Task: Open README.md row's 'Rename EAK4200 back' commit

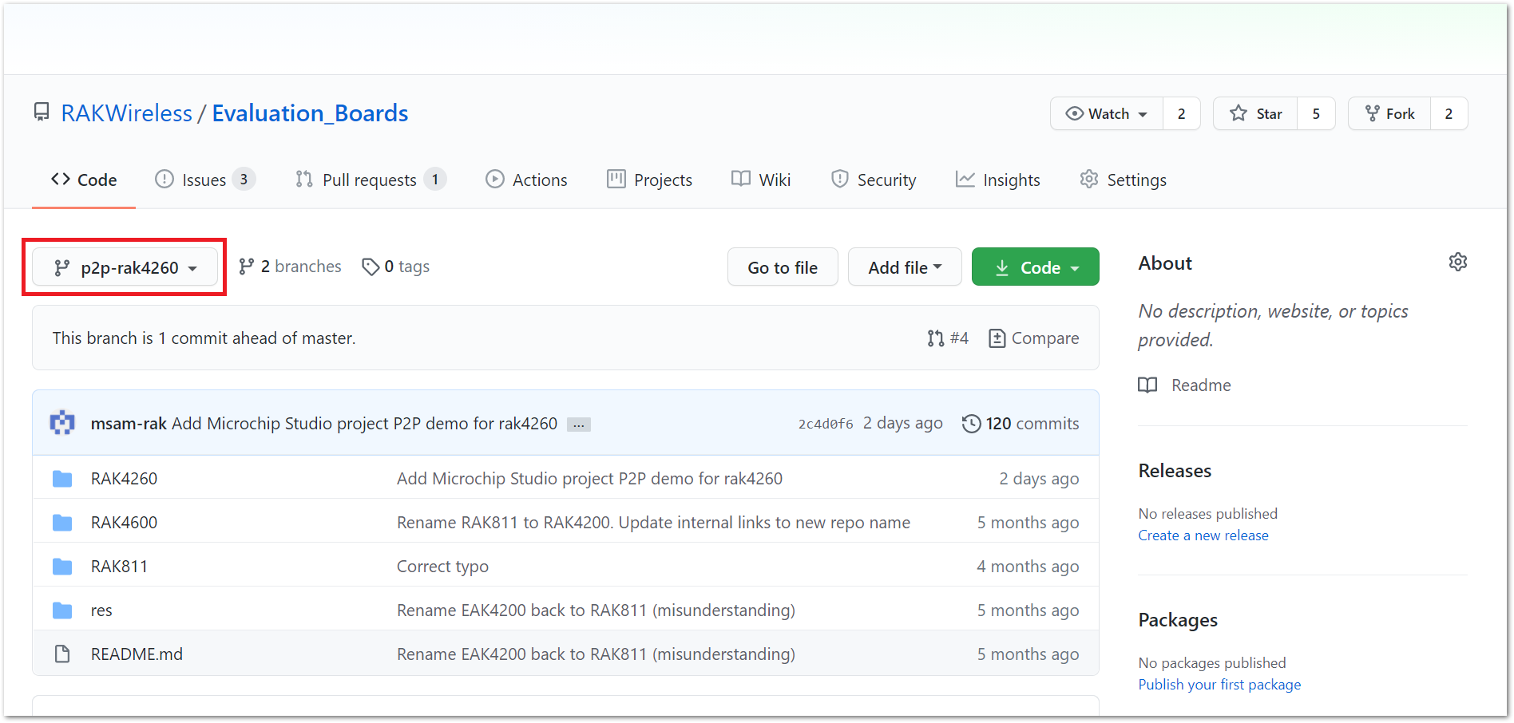Action: (x=596, y=654)
